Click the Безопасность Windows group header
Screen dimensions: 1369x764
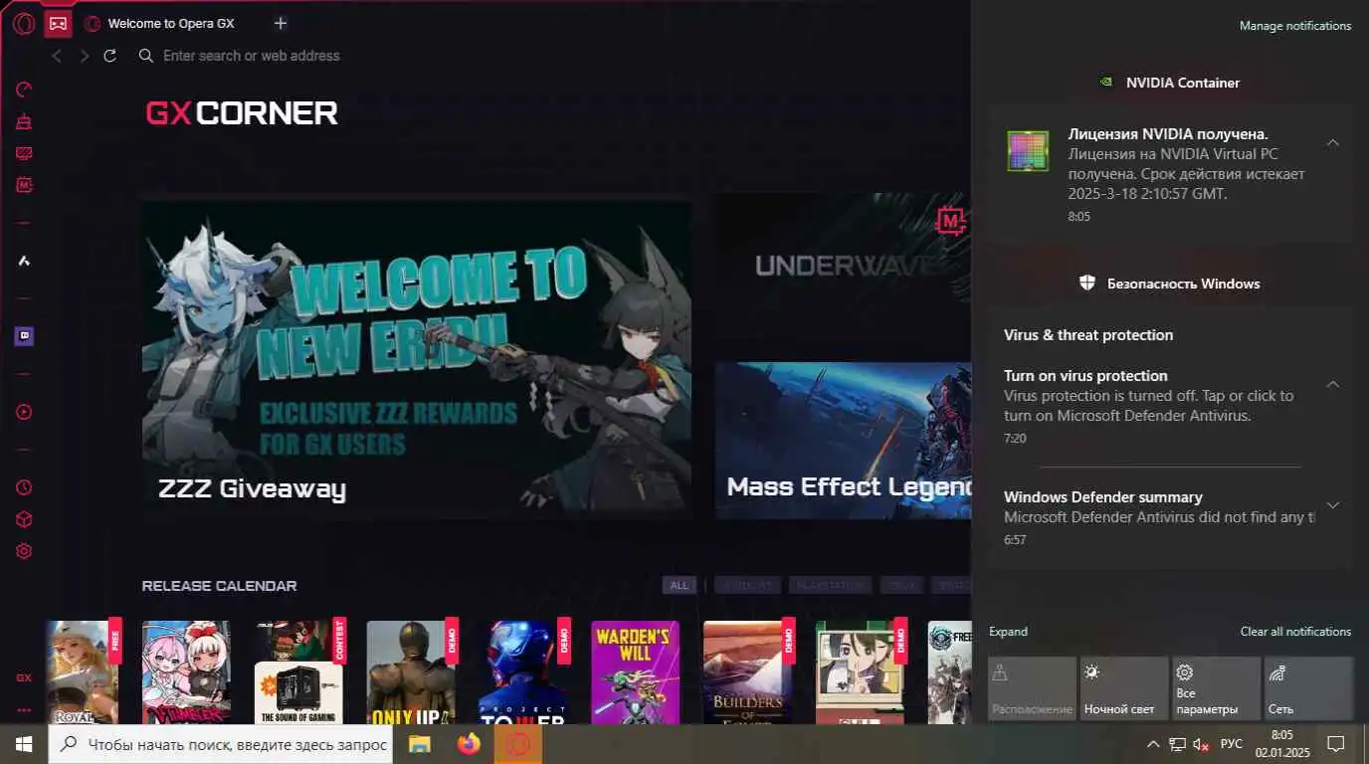(x=1171, y=284)
